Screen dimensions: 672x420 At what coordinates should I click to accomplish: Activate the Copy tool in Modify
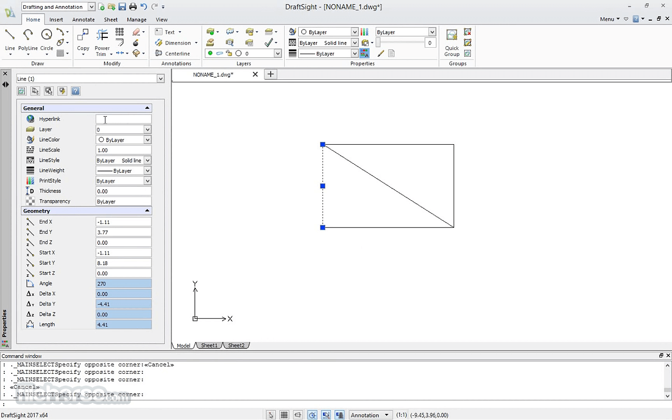(83, 40)
